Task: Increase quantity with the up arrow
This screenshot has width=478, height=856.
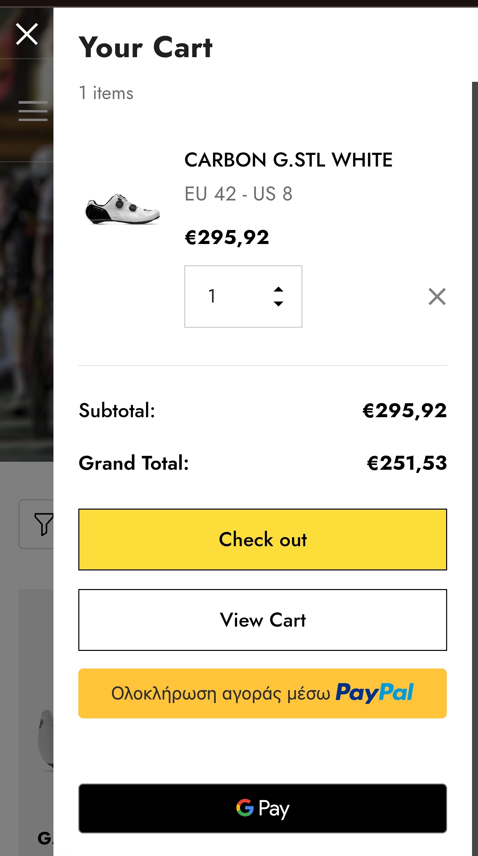Action: [x=279, y=290]
